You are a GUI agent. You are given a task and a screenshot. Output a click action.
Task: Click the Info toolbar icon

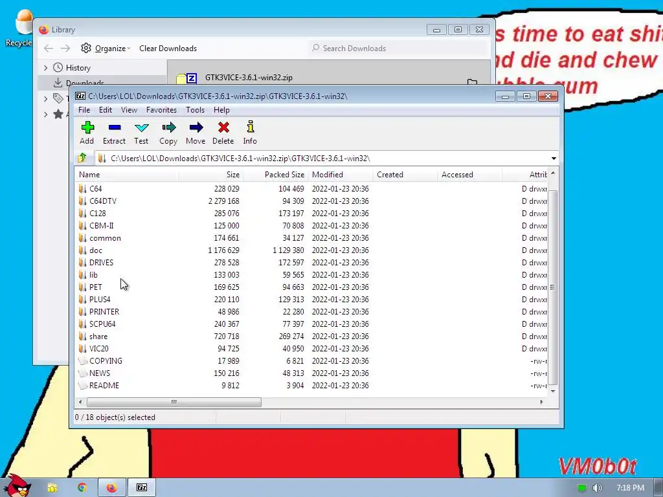coord(251,127)
